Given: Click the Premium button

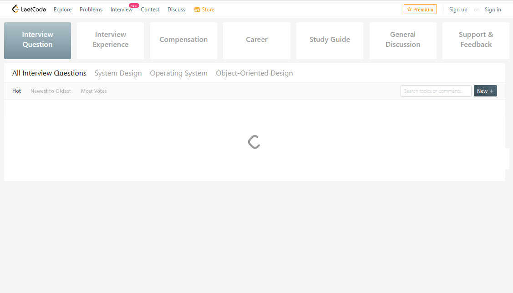Looking at the screenshot, I should pos(420,10).
